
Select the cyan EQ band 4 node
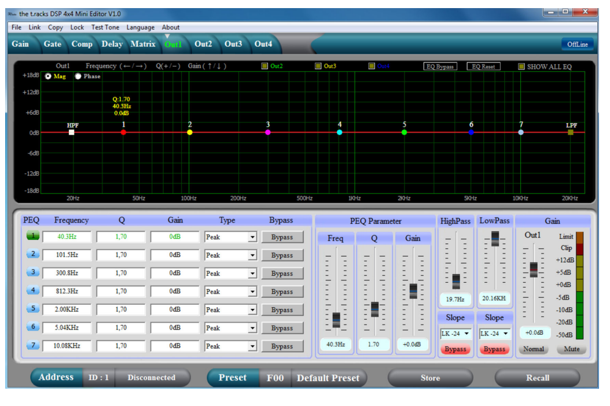coord(340,132)
